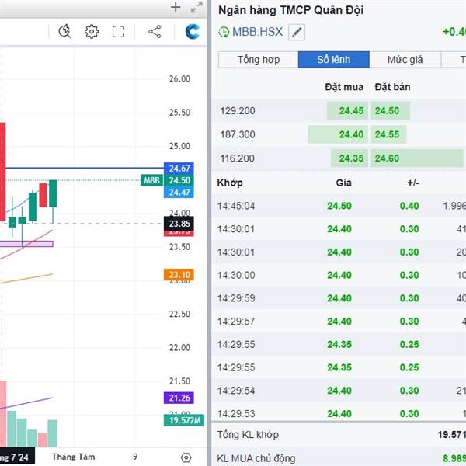The image size is (466, 466).
Task: Select the 14:29:53 matched trade row
Action: [x=339, y=412]
